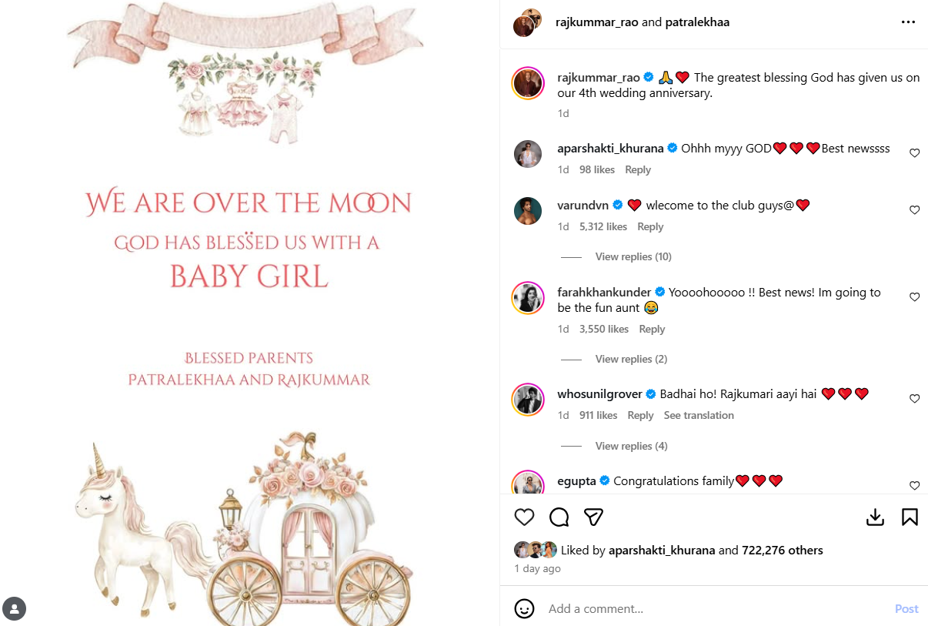Expand 4 replies under whosunilgrover's comment

(631, 446)
